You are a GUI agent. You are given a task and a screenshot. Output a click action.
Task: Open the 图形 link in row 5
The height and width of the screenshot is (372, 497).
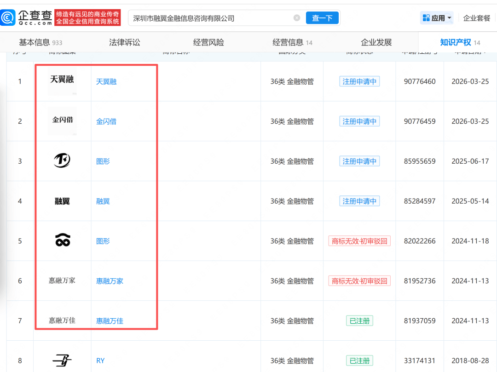click(x=103, y=241)
